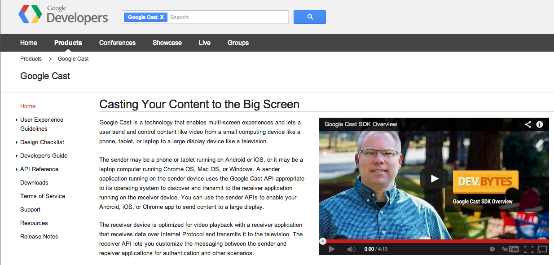Click the Google Cast page title
554x265 pixels.
coord(45,76)
